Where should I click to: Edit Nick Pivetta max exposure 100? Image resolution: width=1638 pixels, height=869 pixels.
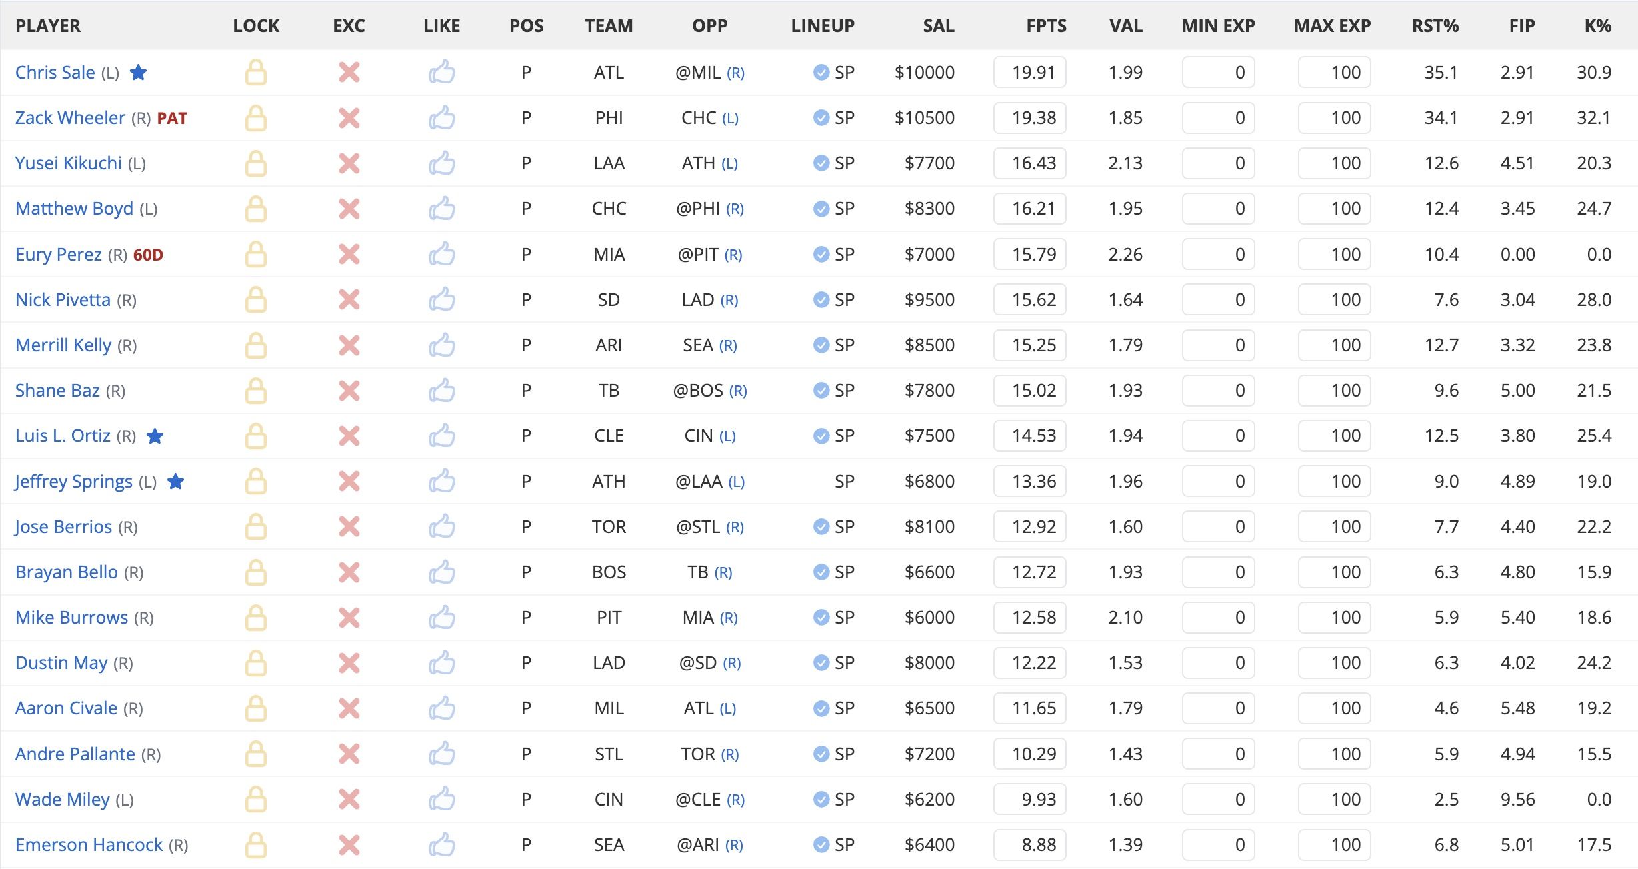(1335, 299)
